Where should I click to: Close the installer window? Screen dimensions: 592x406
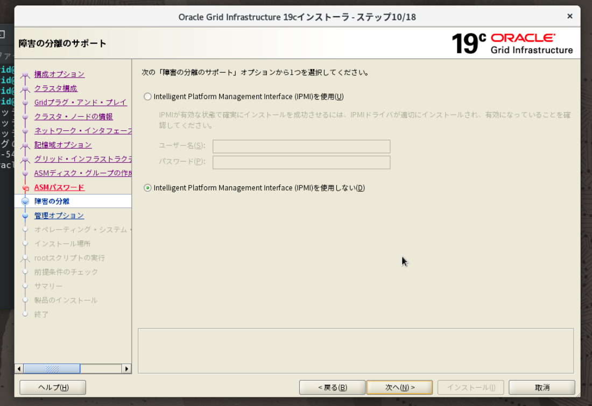click(570, 16)
